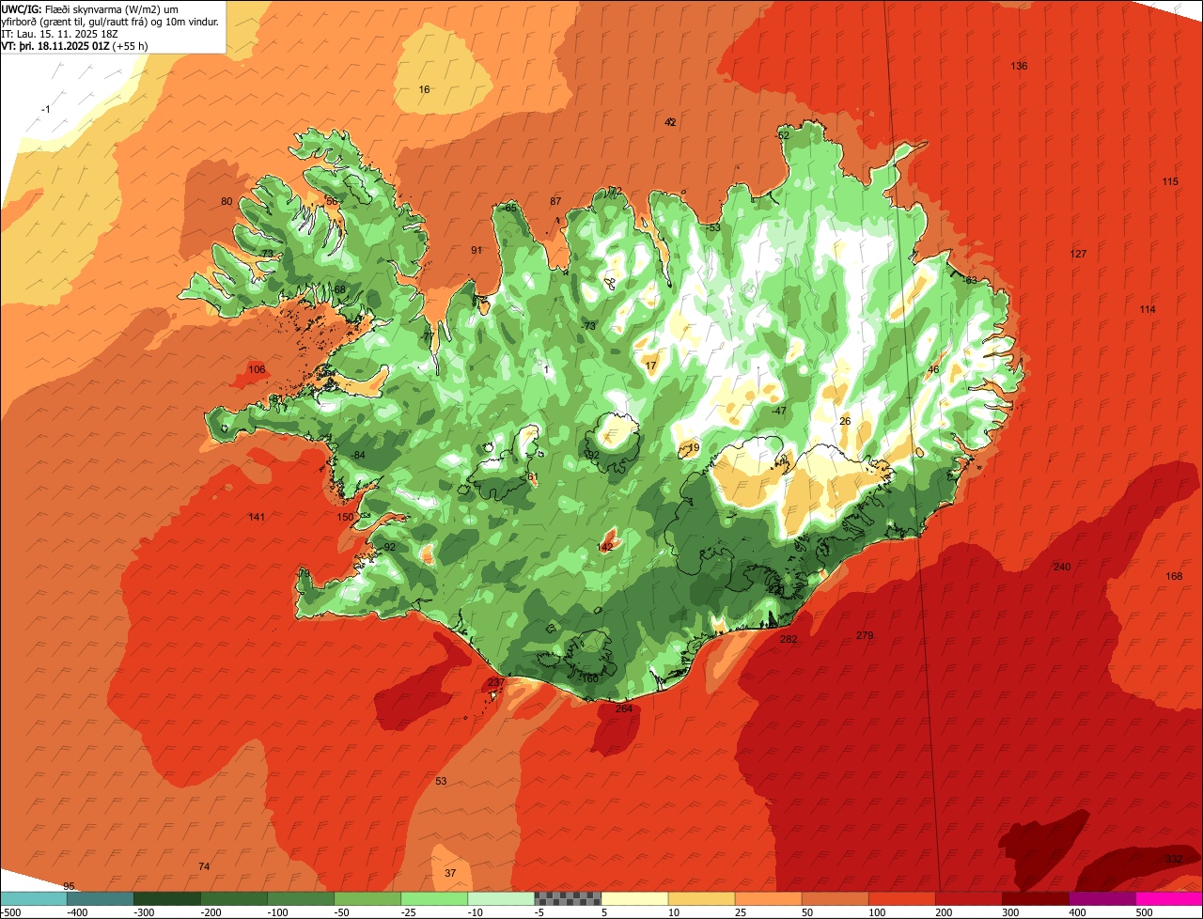Click the magenta legend swatch right of 500
The width and height of the screenshot is (1203, 919).
[x=1169, y=897]
